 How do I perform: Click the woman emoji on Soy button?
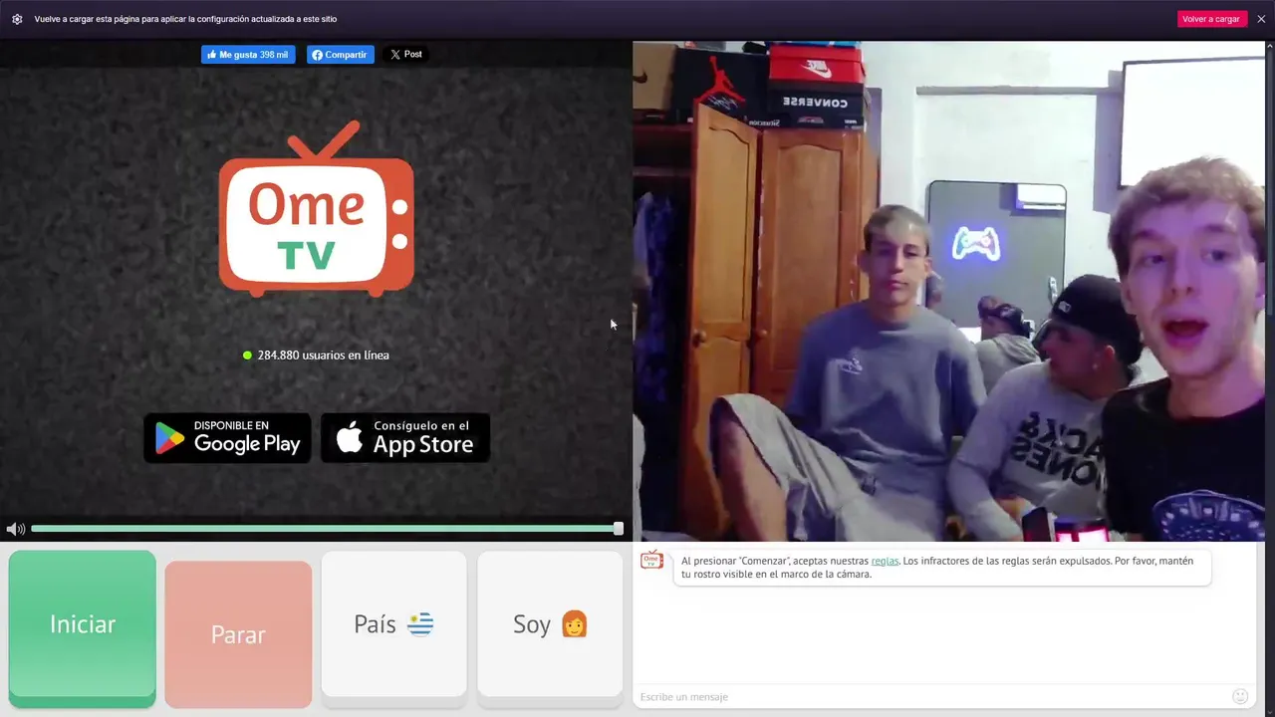click(x=575, y=624)
